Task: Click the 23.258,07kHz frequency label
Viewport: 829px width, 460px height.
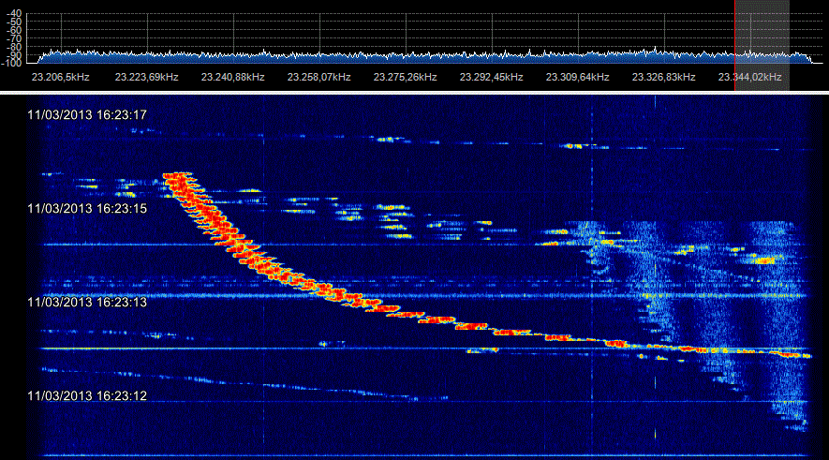Action: point(318,77)
